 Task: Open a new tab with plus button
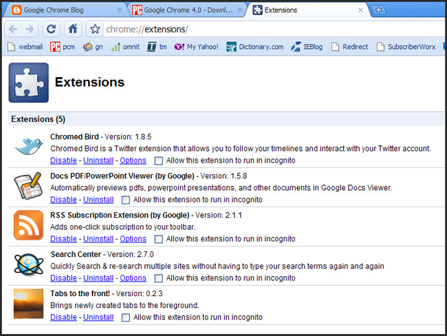[379, 10]
